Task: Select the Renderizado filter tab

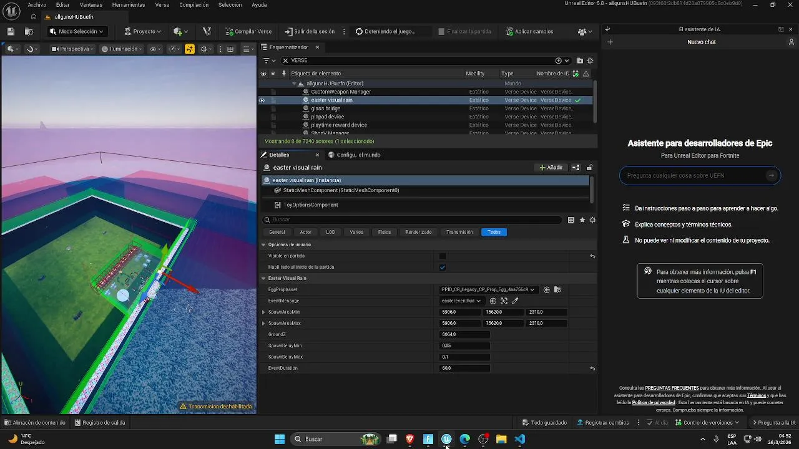Action: (418, 232)
